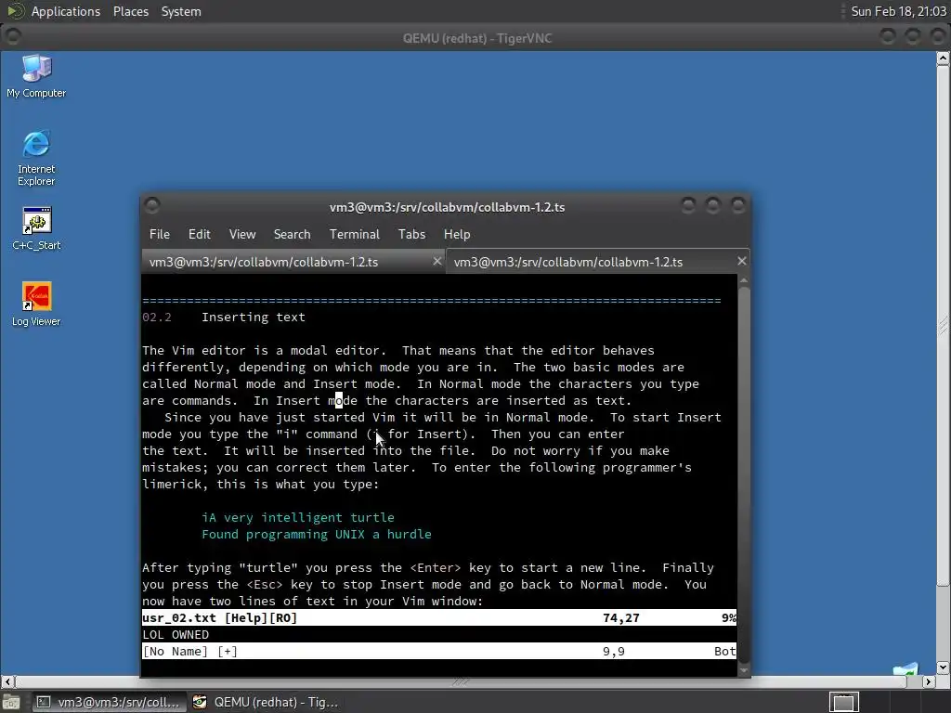Click terminal window menu button at left of titlebar
The height and width of the screenshot is (713, 951).
151,205
